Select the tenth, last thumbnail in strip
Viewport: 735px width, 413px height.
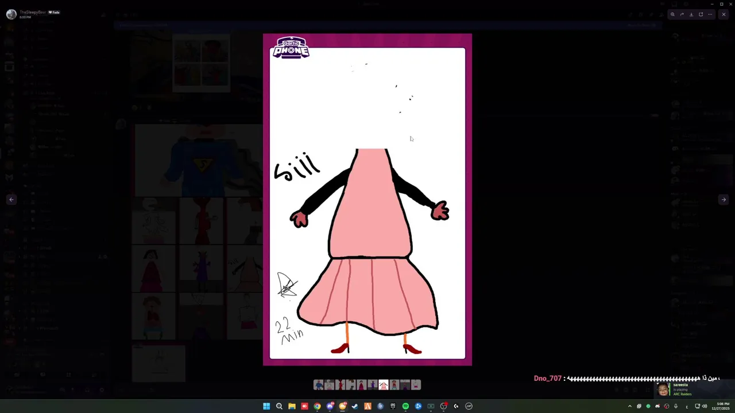click(416, 385)
